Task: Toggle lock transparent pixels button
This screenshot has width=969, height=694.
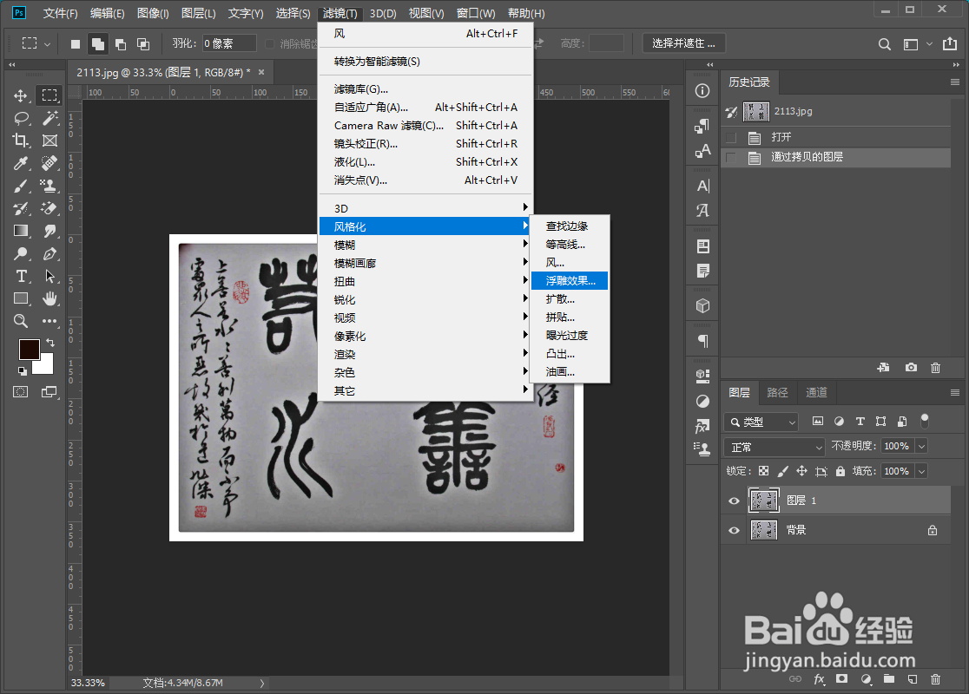Action: point(764,471)
